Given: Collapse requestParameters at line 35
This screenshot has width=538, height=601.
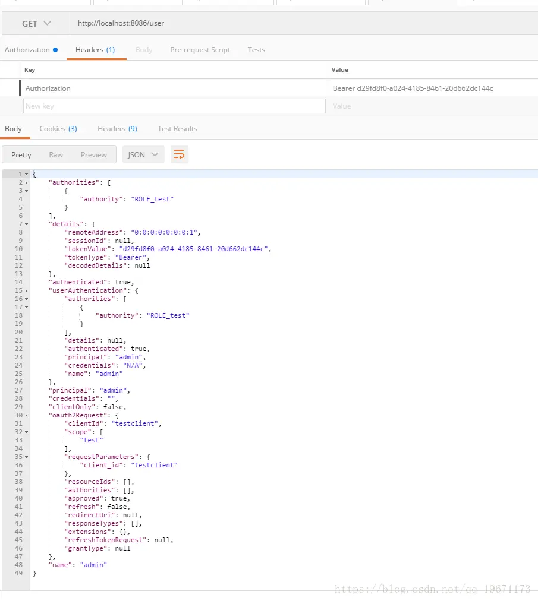Looking at the screenshot, I should tap(27, 457).
